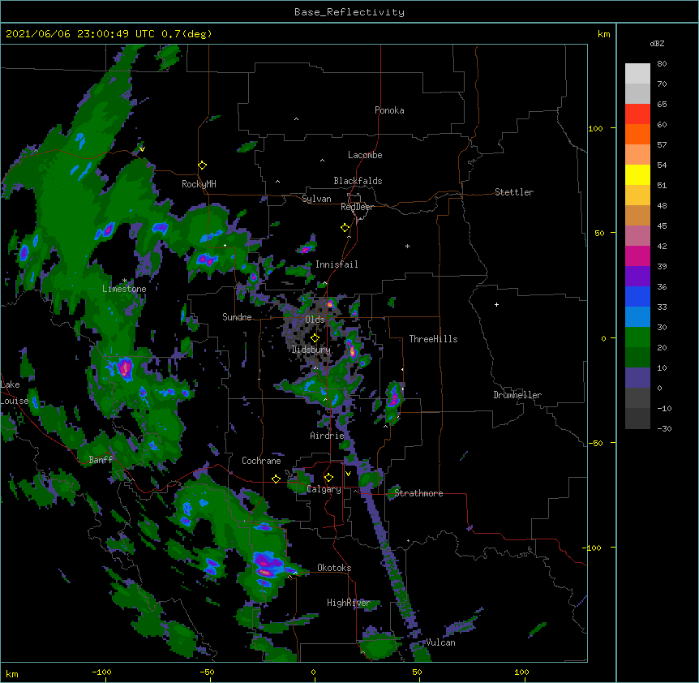This screenshot has width=699, height=683.
Task: Click the RedDeer city label
Action: coord(357,207)
